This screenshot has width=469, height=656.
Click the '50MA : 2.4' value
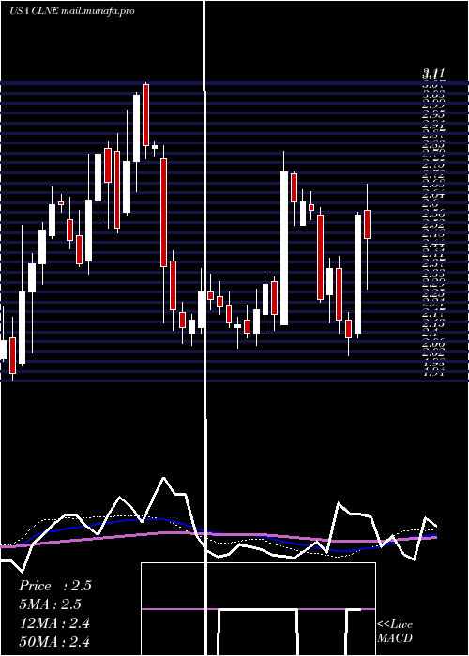pos(54,641)
